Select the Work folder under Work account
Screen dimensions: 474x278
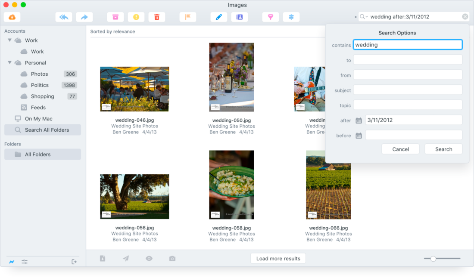click(x=37, y=52)
